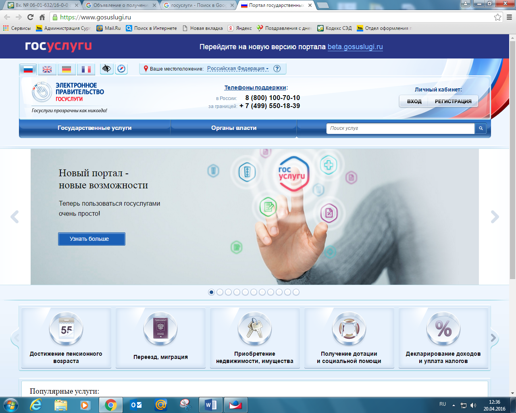Screen dimensions: 516x413
Task: Switch to the госуслуги Google search tab
Action: click(199, 5)
